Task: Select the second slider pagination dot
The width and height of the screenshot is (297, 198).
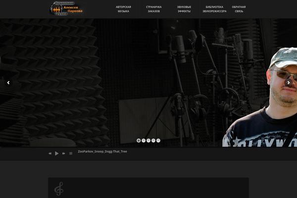Action: 144,141
